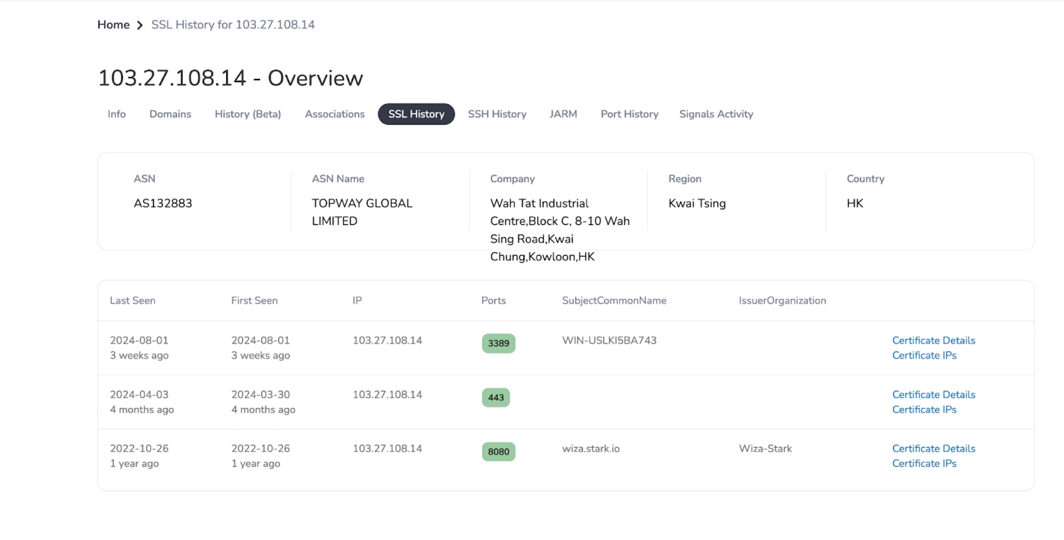Click Last Seen 2024-08-01 cell
The width and height of the screenshot is (1064, 540).
(139, 348)
